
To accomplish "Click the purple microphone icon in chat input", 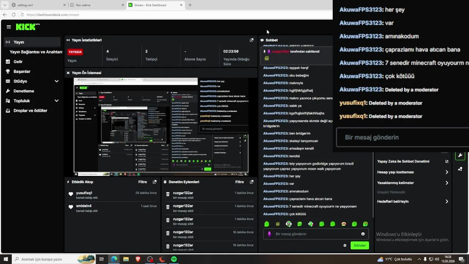I will [269, 234].
